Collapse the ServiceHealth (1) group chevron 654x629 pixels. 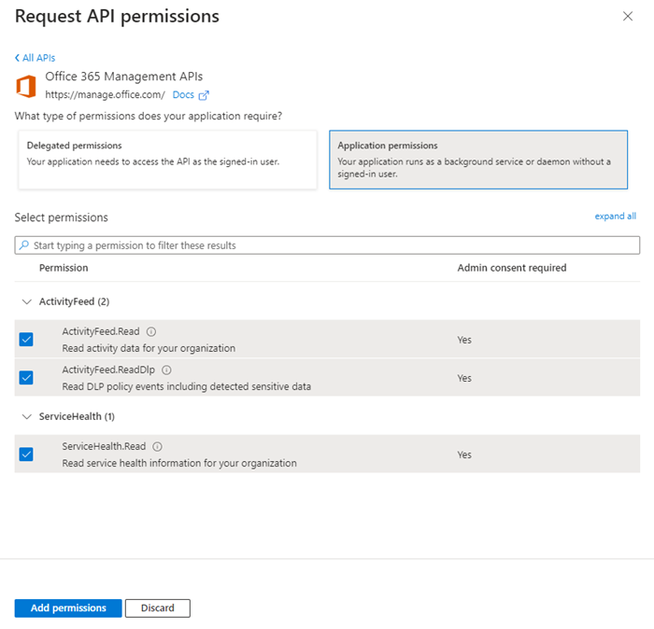coord(27,416)
